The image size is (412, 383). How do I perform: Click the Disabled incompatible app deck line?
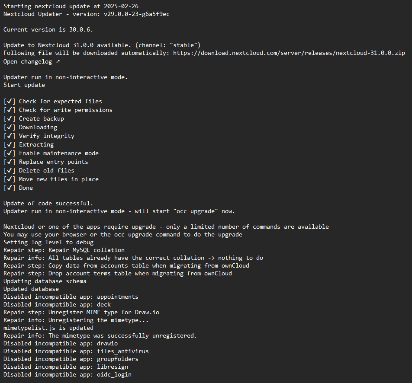click(x=57, y=304)
